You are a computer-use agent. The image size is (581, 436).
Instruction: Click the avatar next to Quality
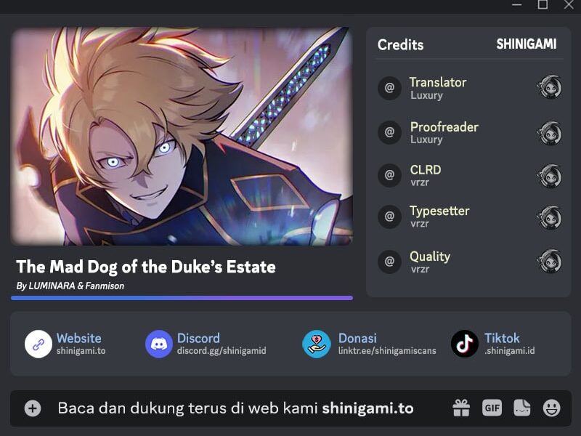point(549,261)
